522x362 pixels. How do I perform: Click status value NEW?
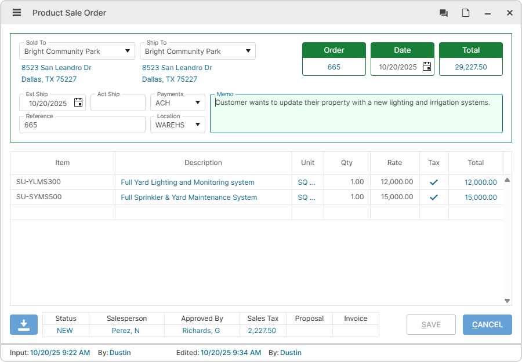[x=65, y=331]
